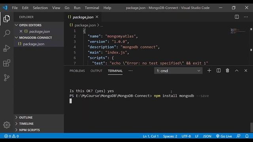
Task: Open the File menu
Action: (x=15, y=8)
